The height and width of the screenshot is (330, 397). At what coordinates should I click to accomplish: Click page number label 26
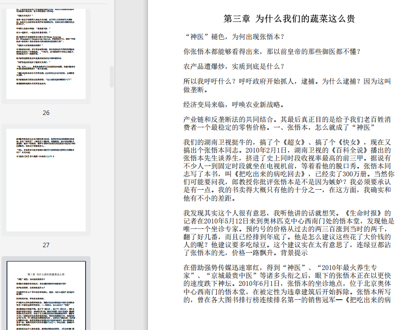point(46,113)
